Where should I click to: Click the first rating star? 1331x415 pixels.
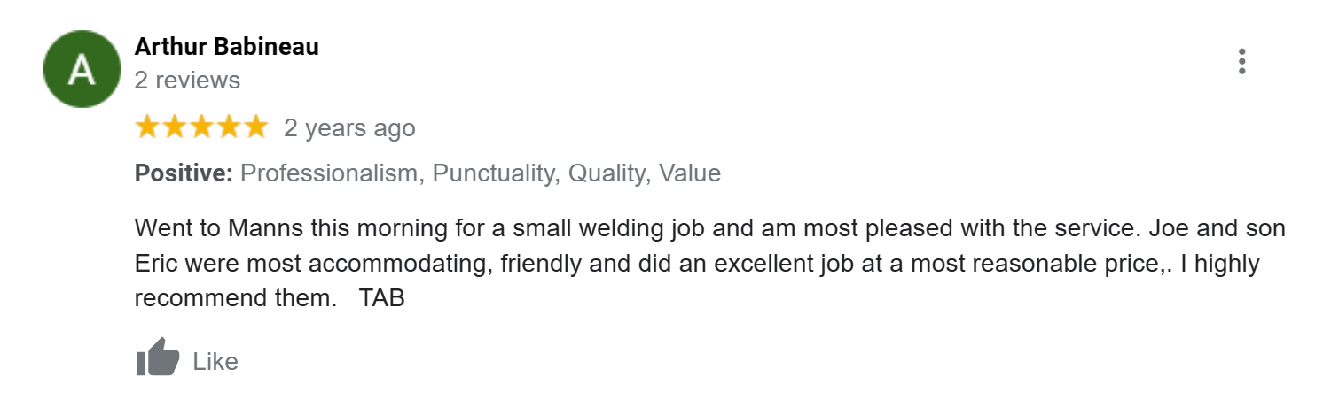click(146, 127)
